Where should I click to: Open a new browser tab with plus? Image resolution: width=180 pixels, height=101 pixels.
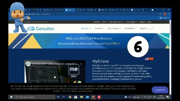coord(143,10)
